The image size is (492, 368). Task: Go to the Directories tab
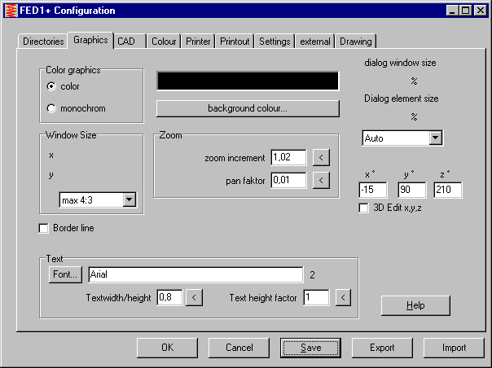[x=42, y=41]
